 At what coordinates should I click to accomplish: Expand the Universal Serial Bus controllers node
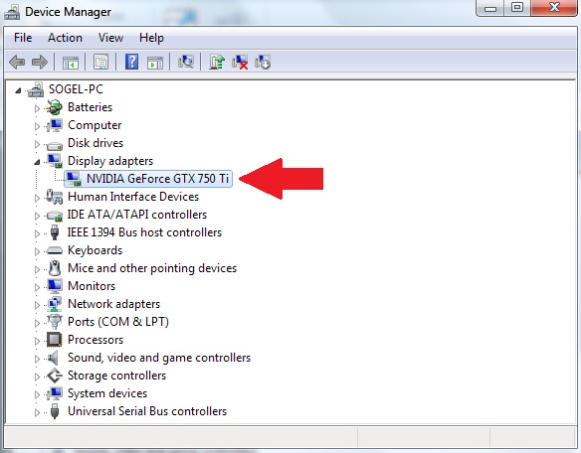[x=37, y=412]
